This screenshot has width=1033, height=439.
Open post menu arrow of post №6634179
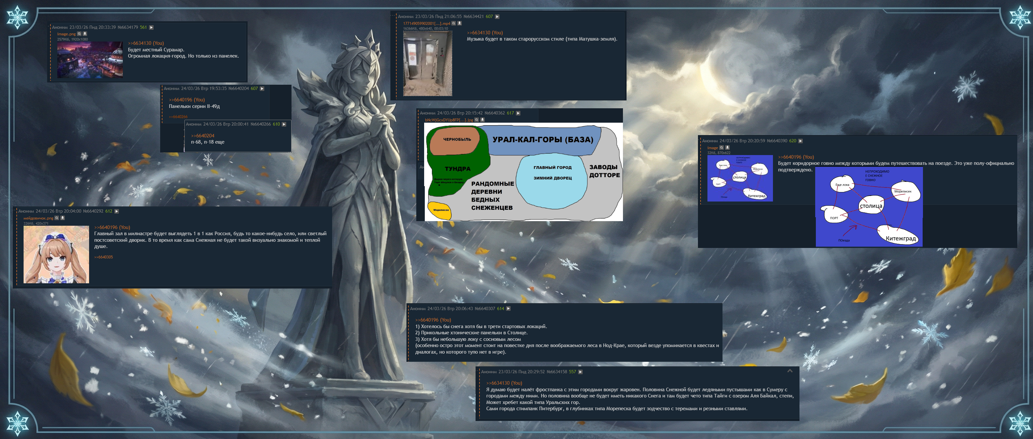point(151,27)
